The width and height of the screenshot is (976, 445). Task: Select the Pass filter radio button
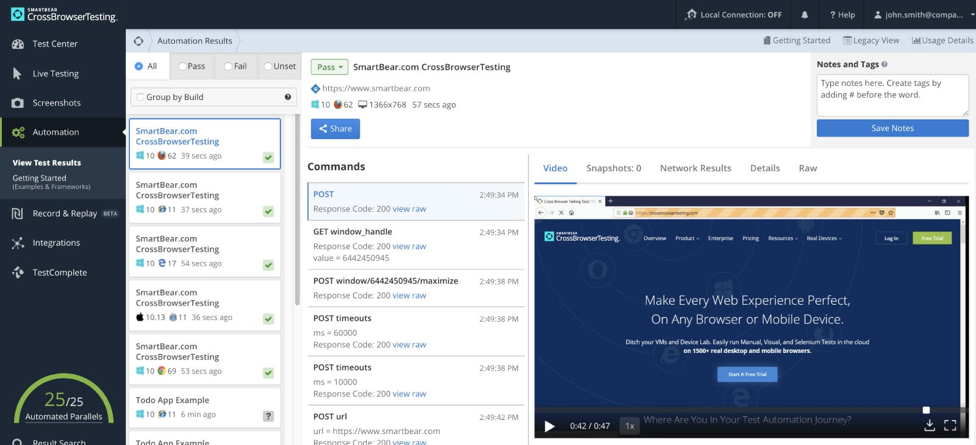182,66
